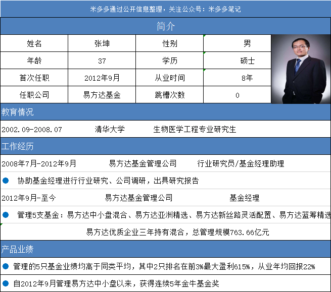Click the portrait photo thumbnail

[x=301, y=69]
